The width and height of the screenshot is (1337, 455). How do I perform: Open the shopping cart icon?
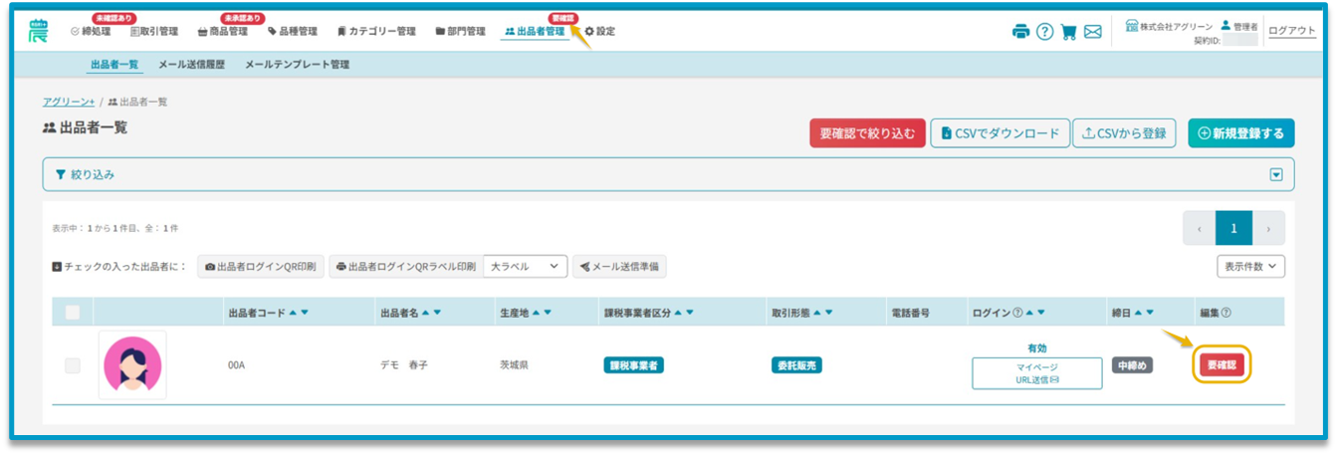(x=1068, y=31)
